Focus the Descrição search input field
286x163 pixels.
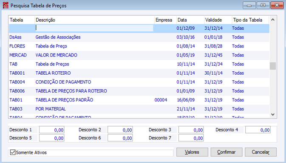click(94, 28)
